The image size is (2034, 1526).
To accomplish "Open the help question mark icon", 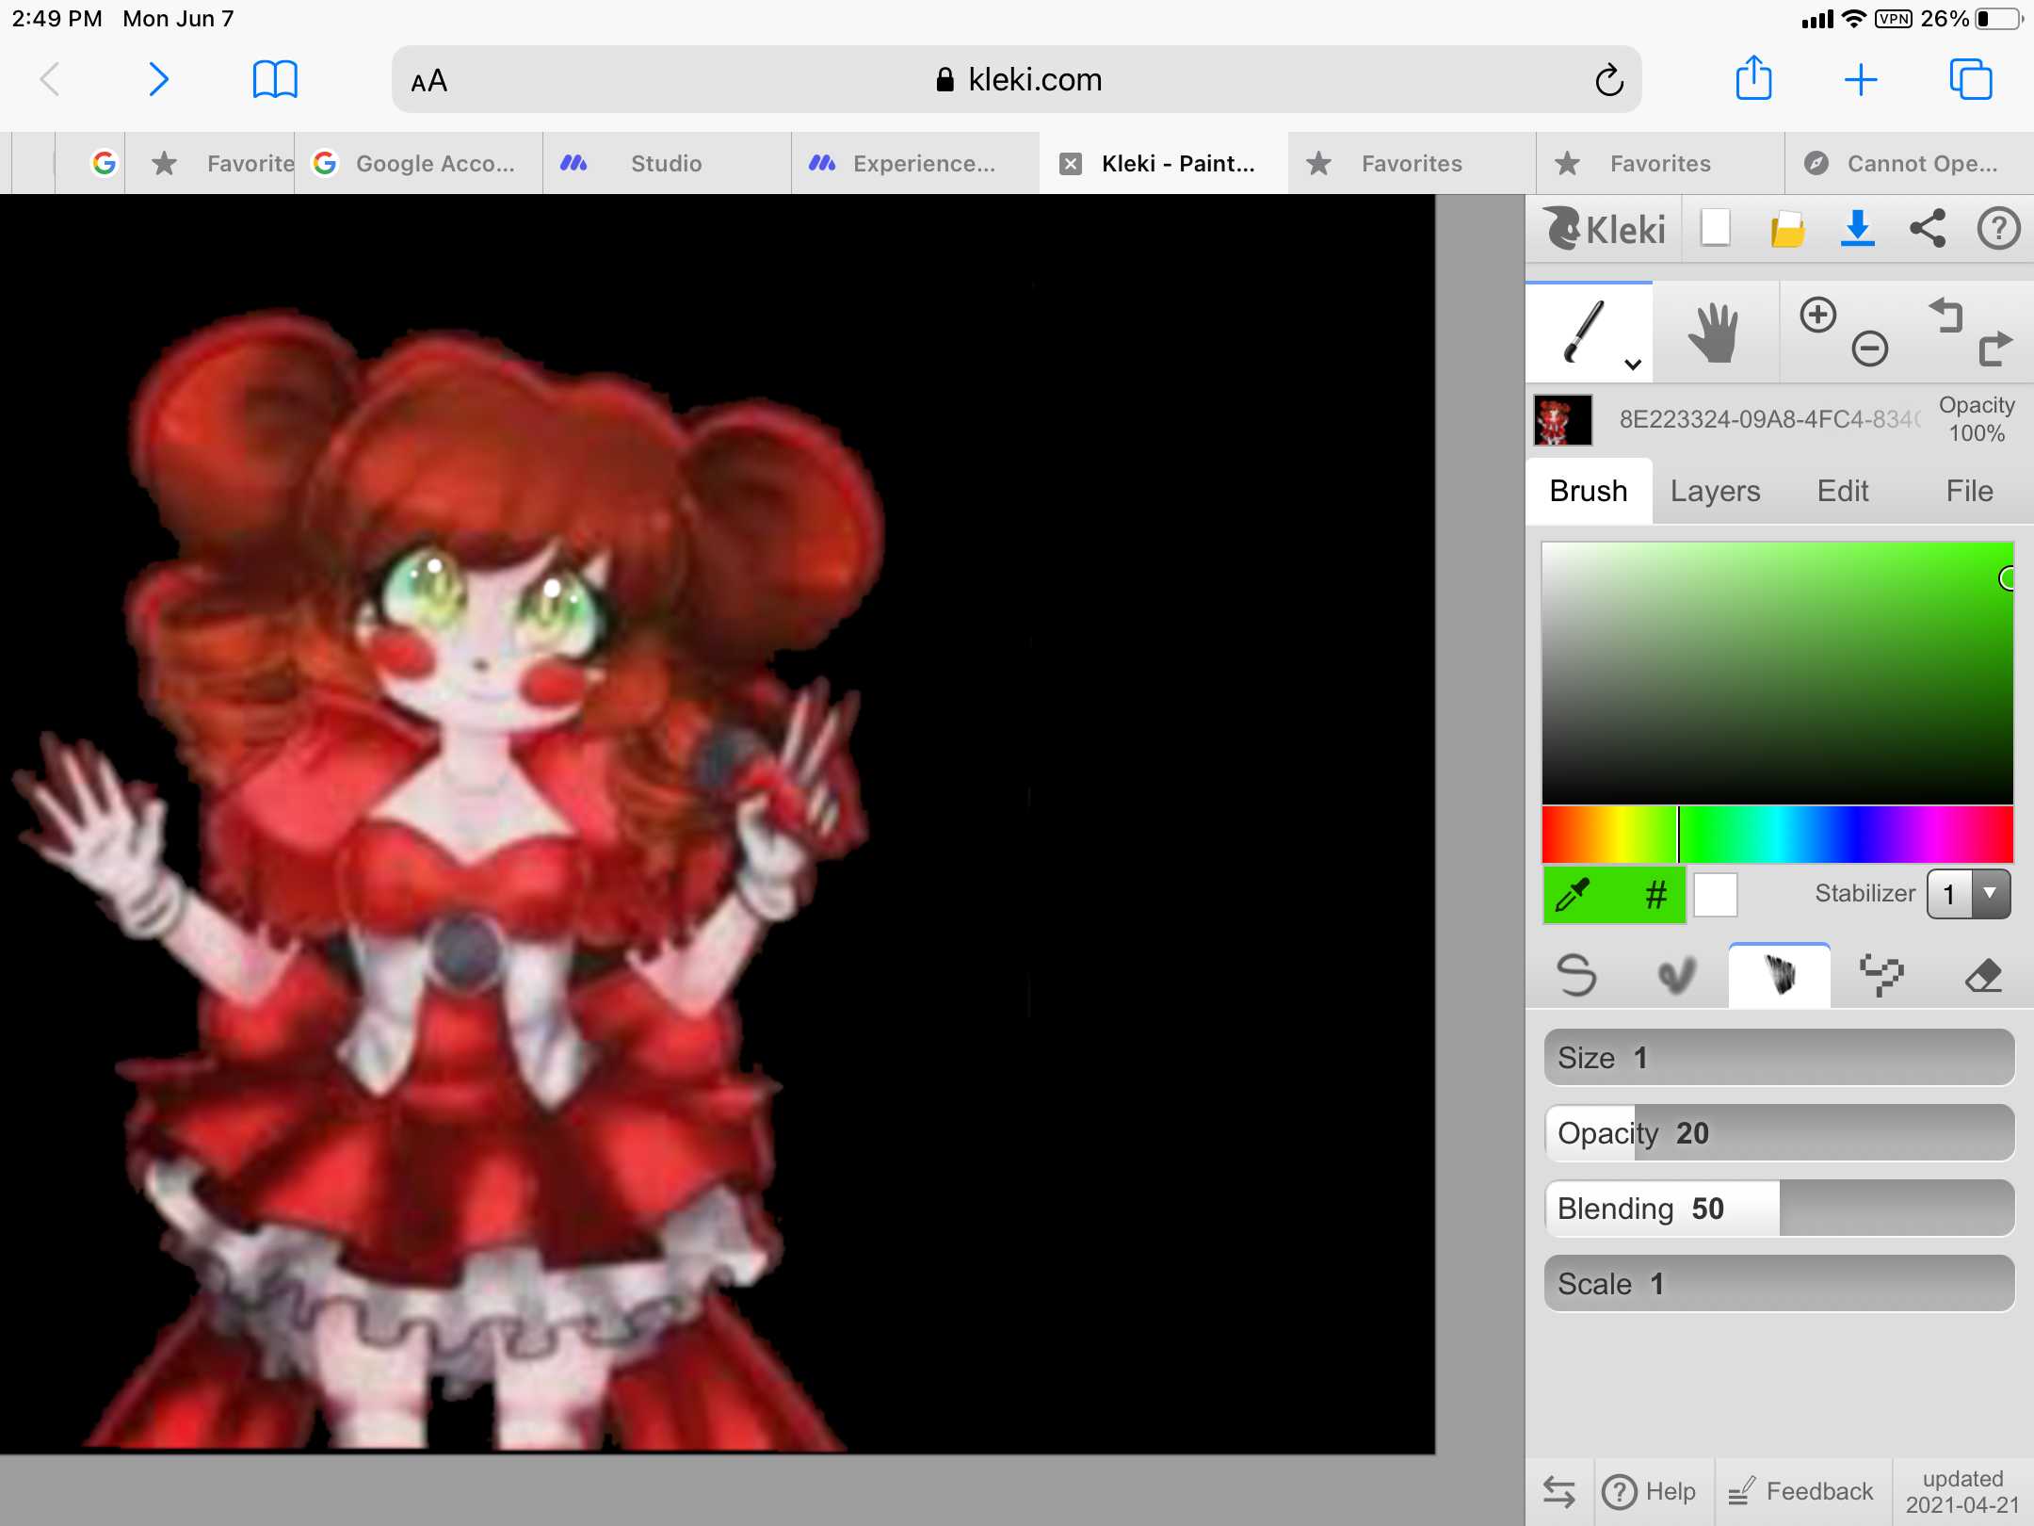I will pyautogui.click(x=1998, y=229).
